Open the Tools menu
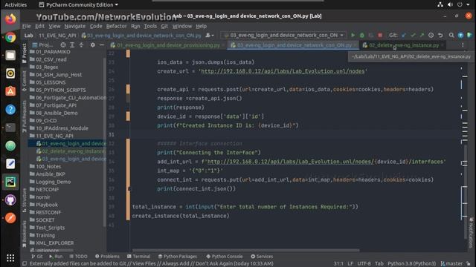The height and width of the screenshot is (267, 476). [x=150, y=26]
